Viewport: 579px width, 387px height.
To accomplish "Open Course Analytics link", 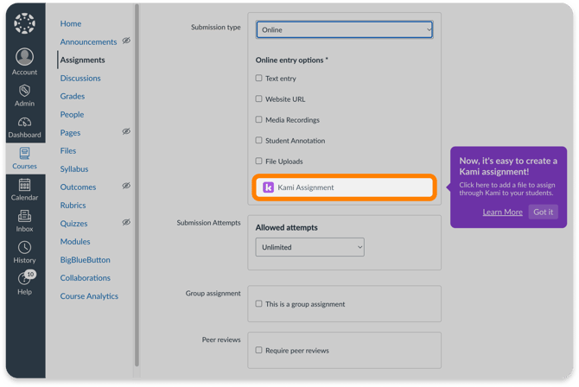I will (89, 296).
